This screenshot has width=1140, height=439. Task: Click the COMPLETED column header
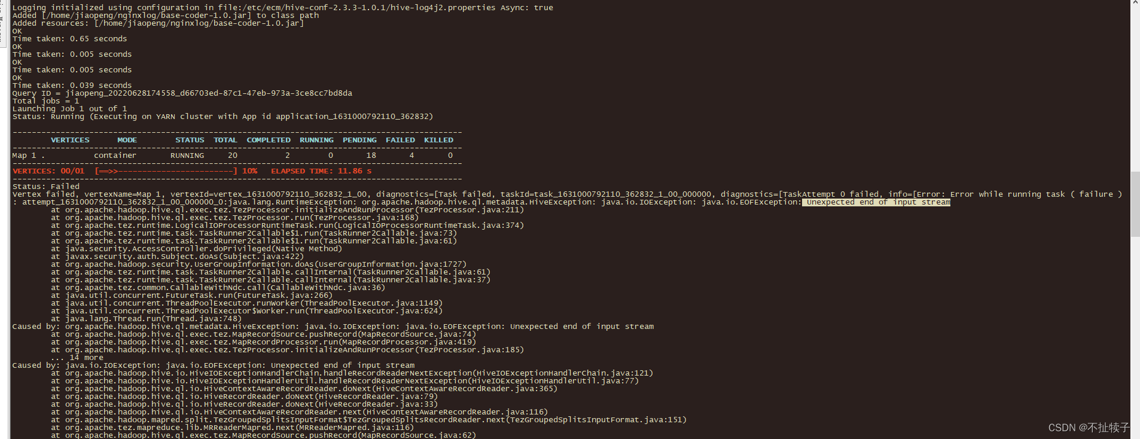(x=269, y=140)
